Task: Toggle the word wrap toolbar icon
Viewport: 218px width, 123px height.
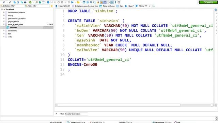Action: 108,2
